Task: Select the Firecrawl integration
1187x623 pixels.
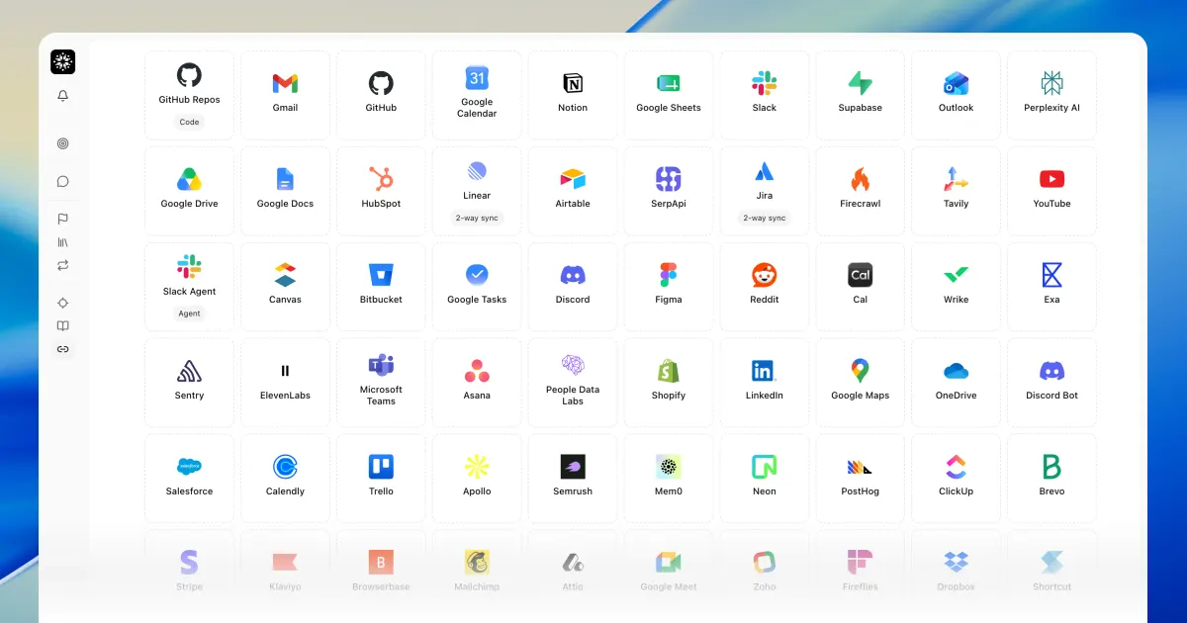Action: click(861, 191)
